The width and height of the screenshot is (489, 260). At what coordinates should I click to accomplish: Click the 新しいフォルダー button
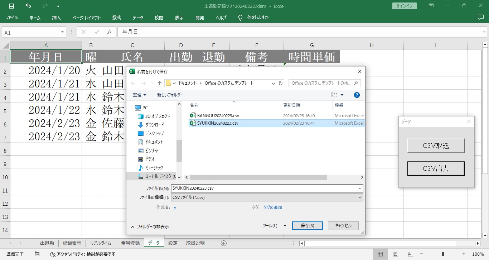pyautogui.click(x=170, y=95)
